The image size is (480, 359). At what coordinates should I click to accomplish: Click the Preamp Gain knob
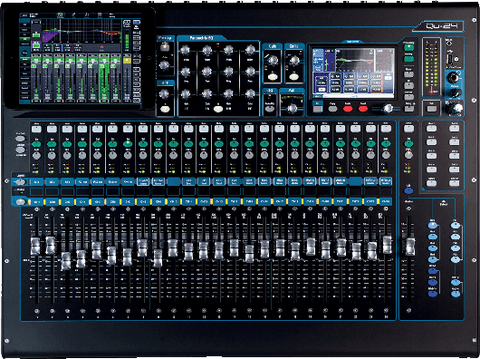coord(165,65)
